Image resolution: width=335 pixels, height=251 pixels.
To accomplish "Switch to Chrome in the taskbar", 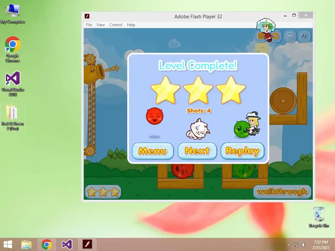I will coord(47,244).
